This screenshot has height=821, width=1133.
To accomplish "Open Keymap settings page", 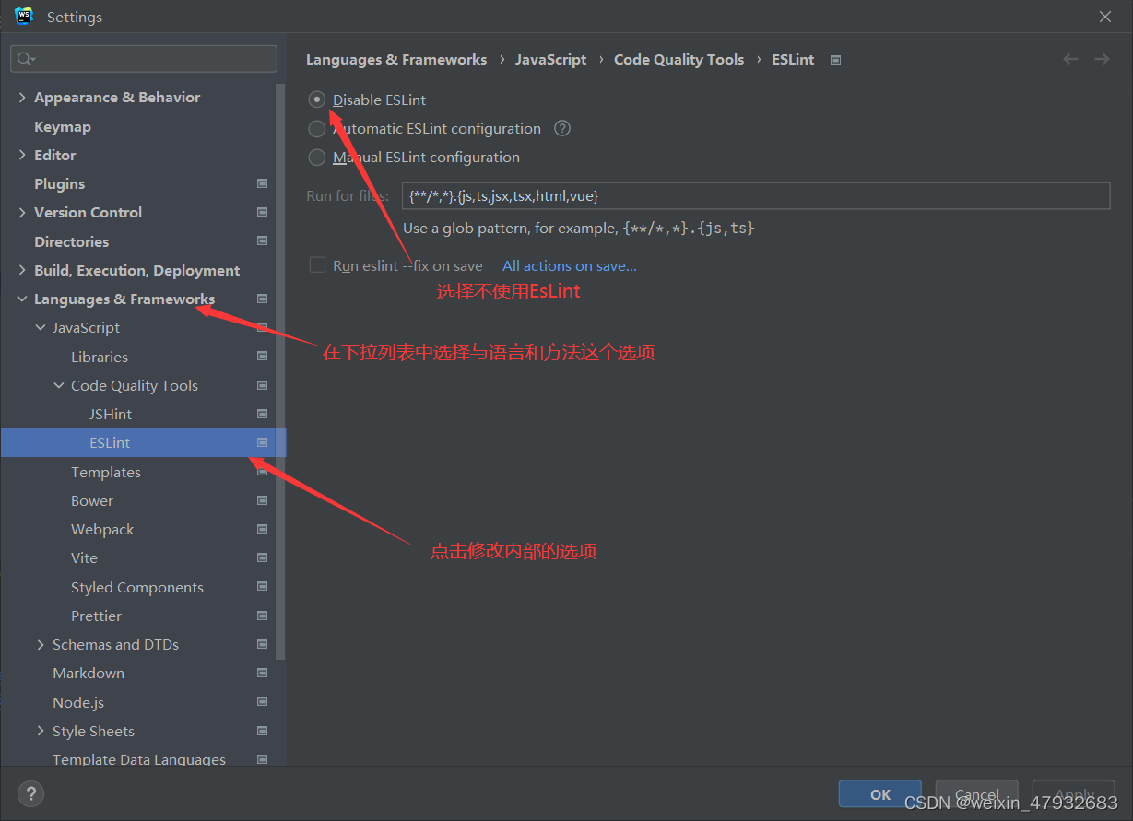I will (63, 126).
